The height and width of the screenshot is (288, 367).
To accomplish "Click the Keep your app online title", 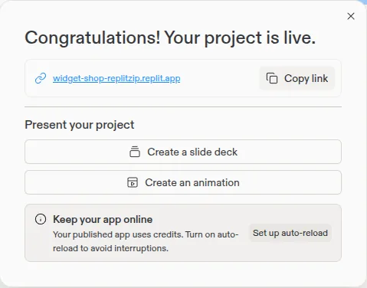I will 103,220.
